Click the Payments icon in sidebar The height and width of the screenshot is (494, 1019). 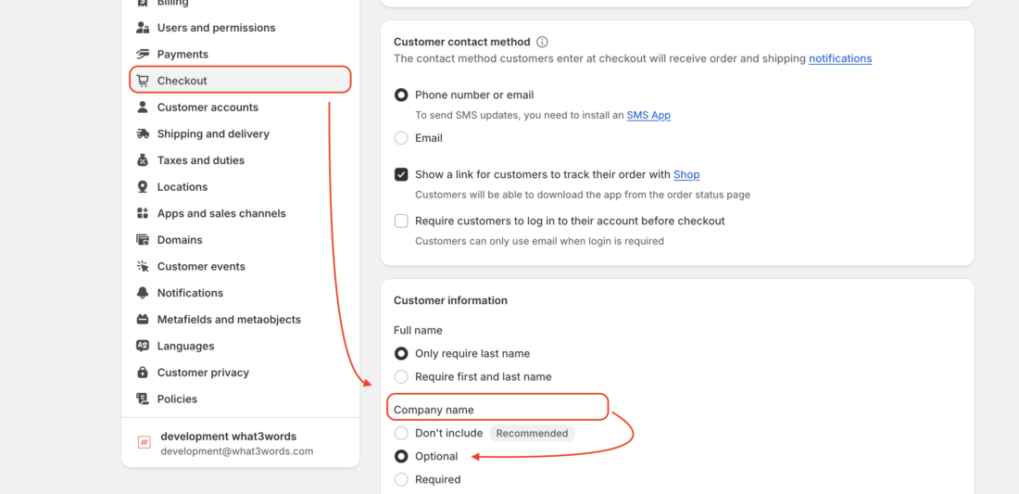[143, 54]
